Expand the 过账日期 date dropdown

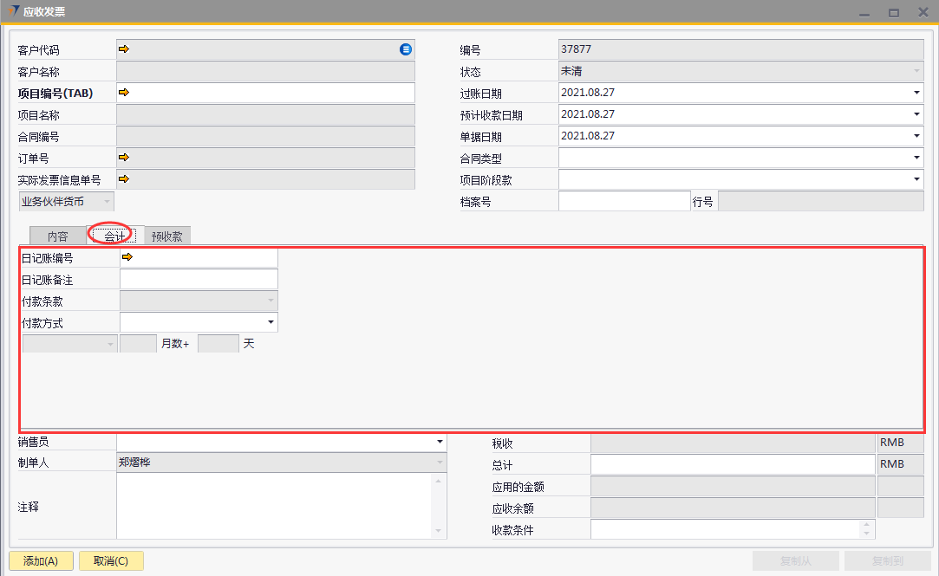tap(916, 93)
